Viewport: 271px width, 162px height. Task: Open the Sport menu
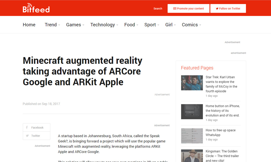[x=150, y=25]
